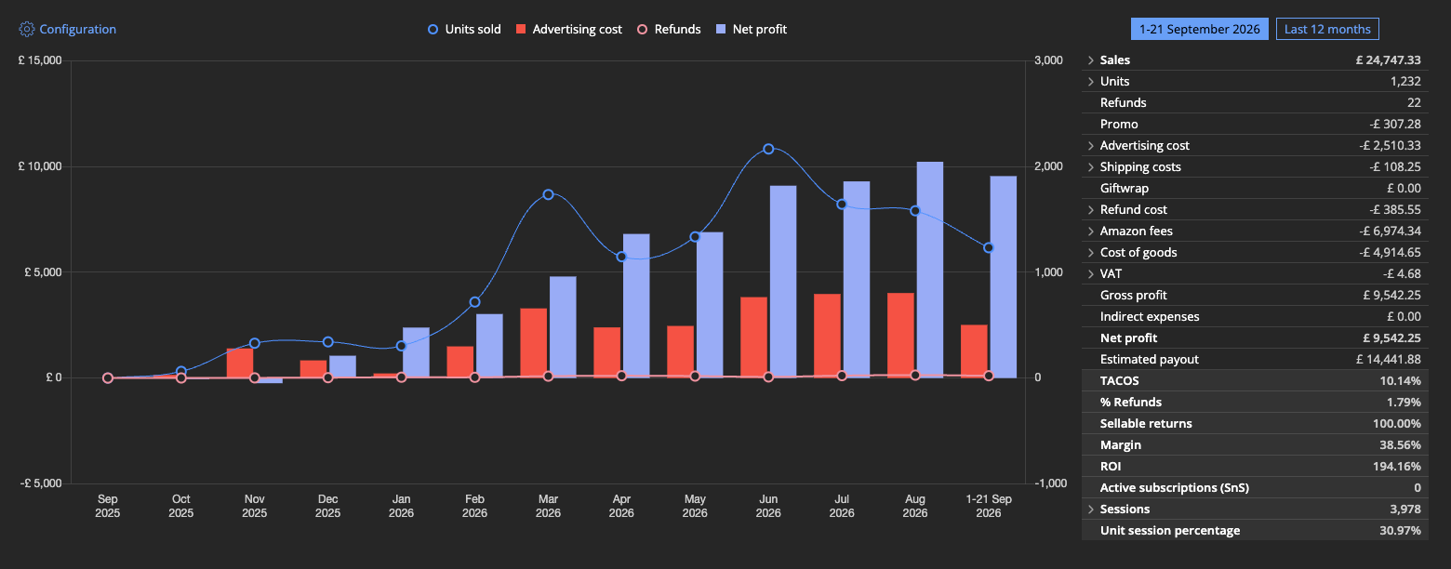The width and height of the screenshot is (1451, 569).
Task: Select the 1-21 September 2026 period button
Action: tap(1200, 30)
